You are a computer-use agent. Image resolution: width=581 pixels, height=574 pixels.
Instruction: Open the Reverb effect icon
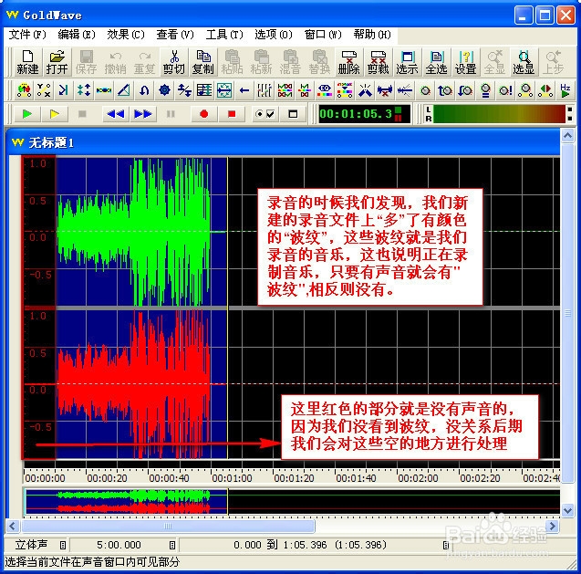[224, 90]
